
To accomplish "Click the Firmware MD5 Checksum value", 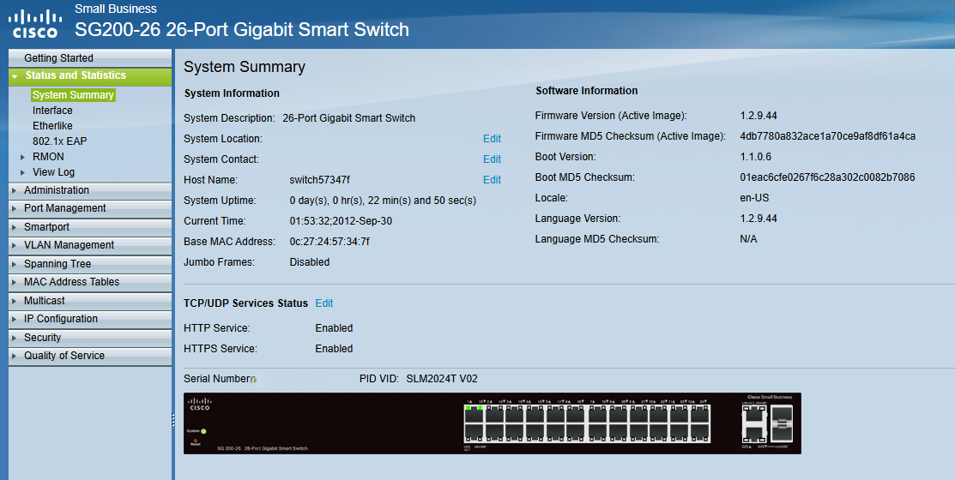I will pyautogui.click(x=828, y=135).
